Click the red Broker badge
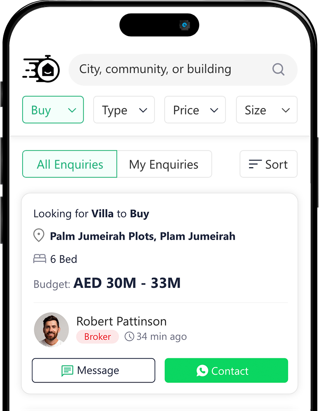 97,336
